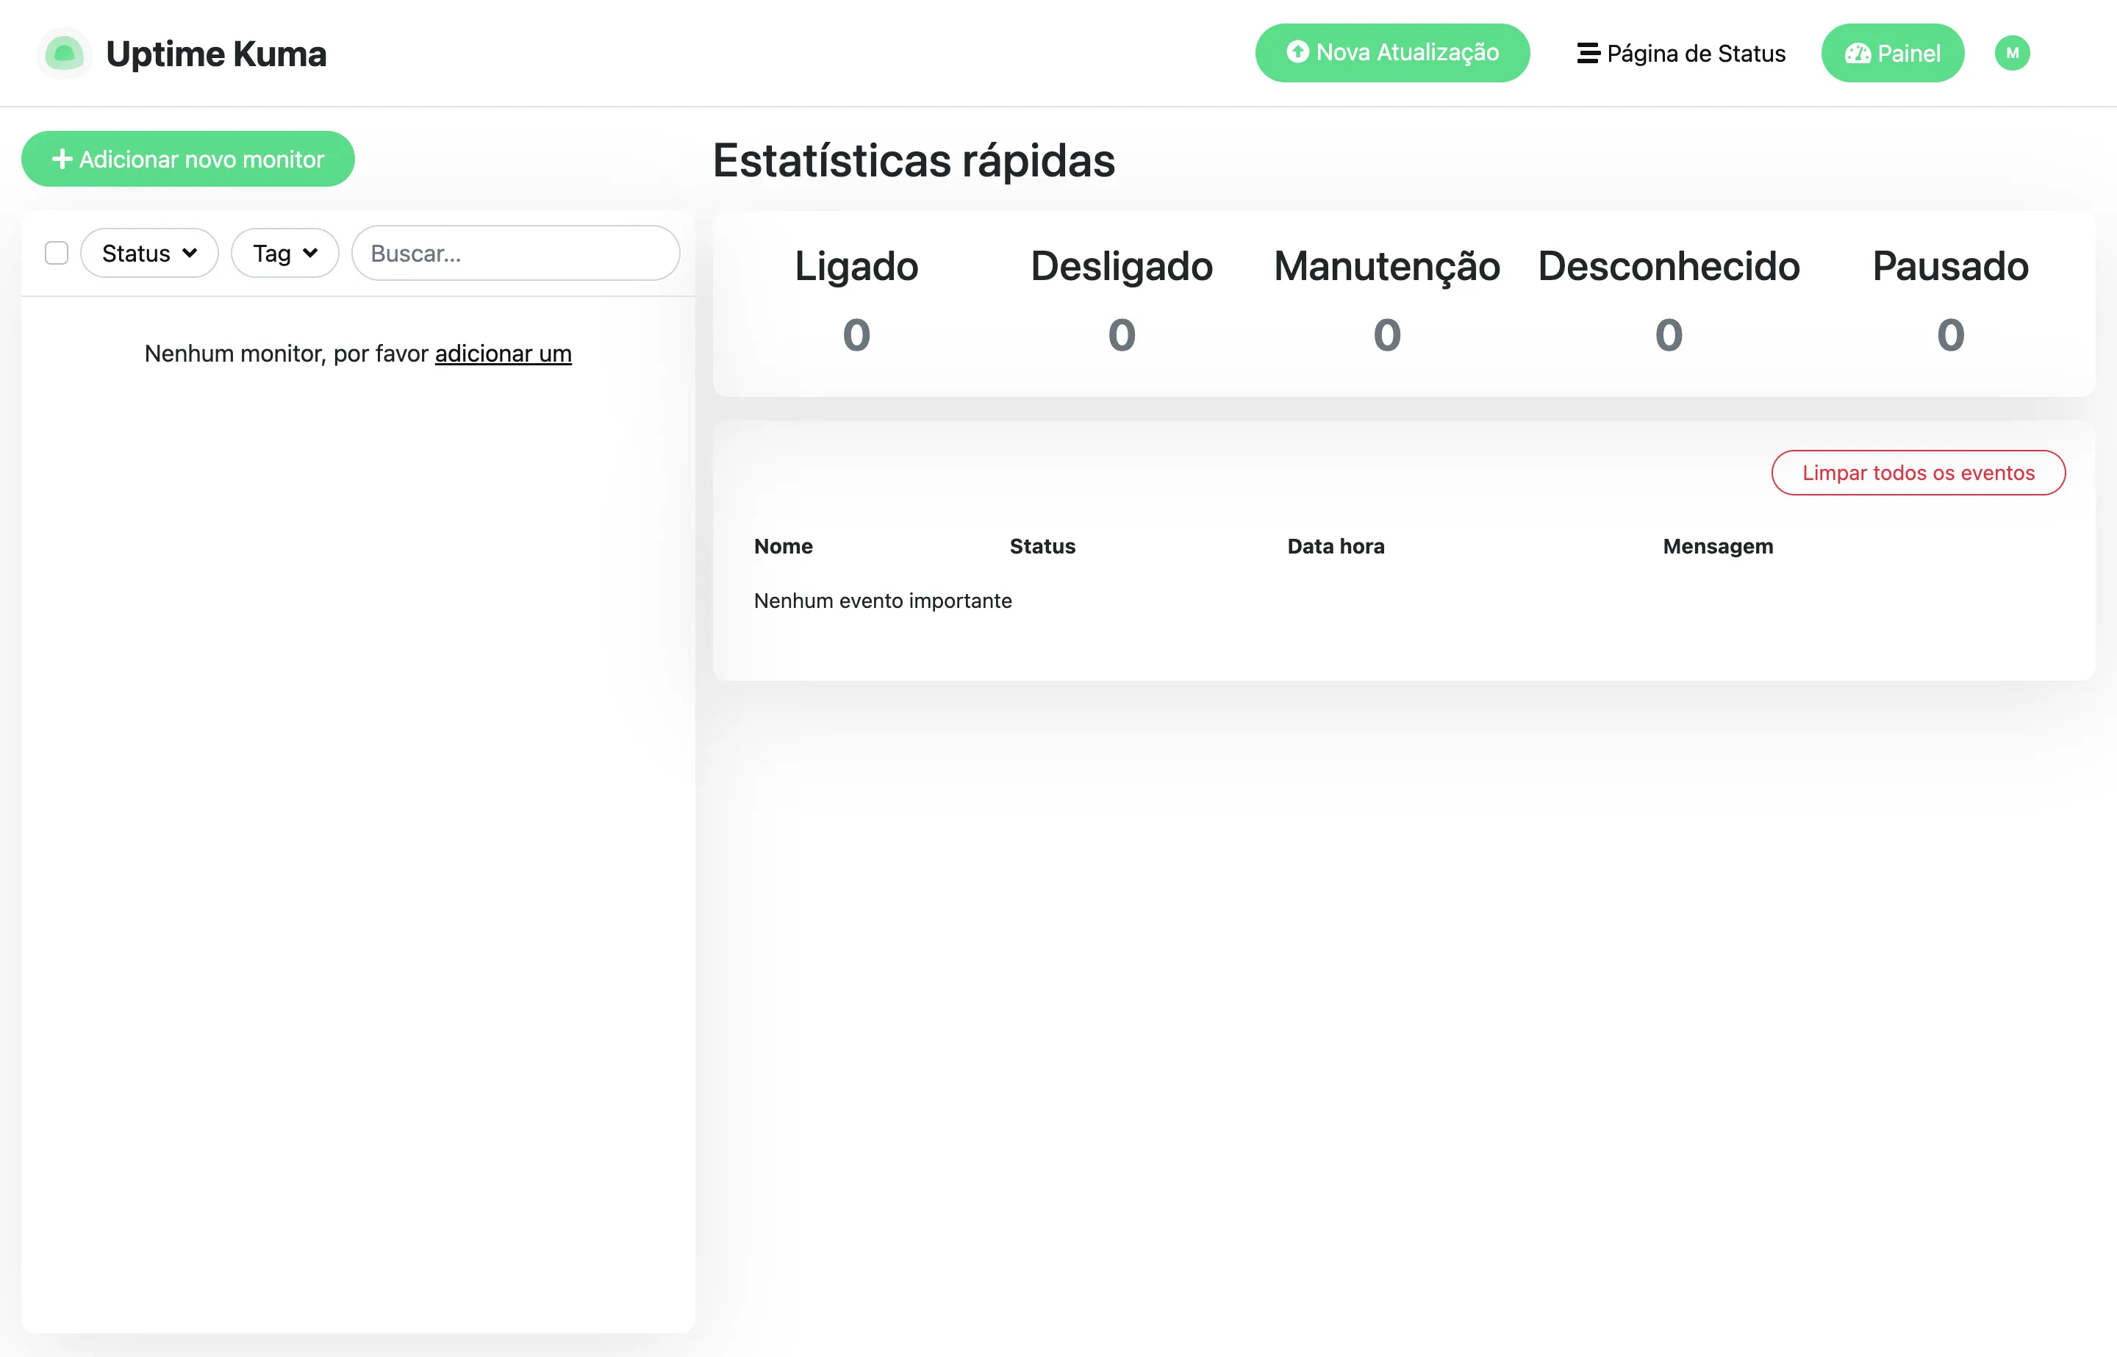Viewport: 2117px width, 1357px height.
Task: Click Limpar todos os eventos button
Action: click(1918, 473)
